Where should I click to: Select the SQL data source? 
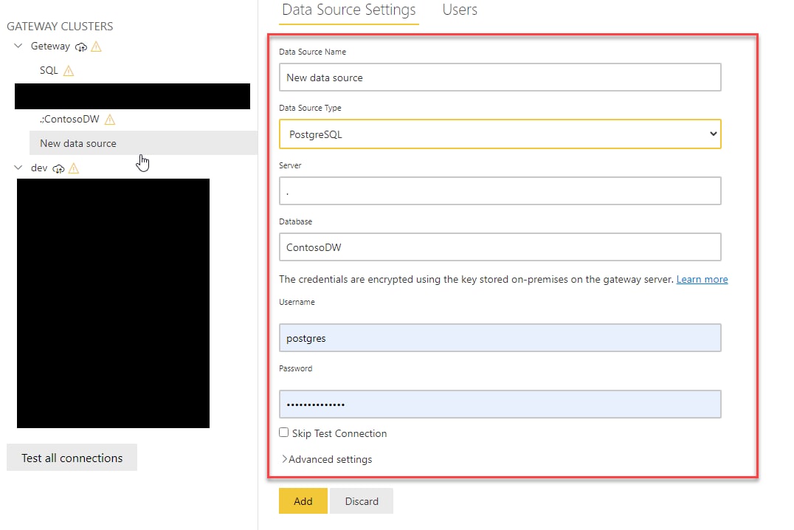(49, 70)
